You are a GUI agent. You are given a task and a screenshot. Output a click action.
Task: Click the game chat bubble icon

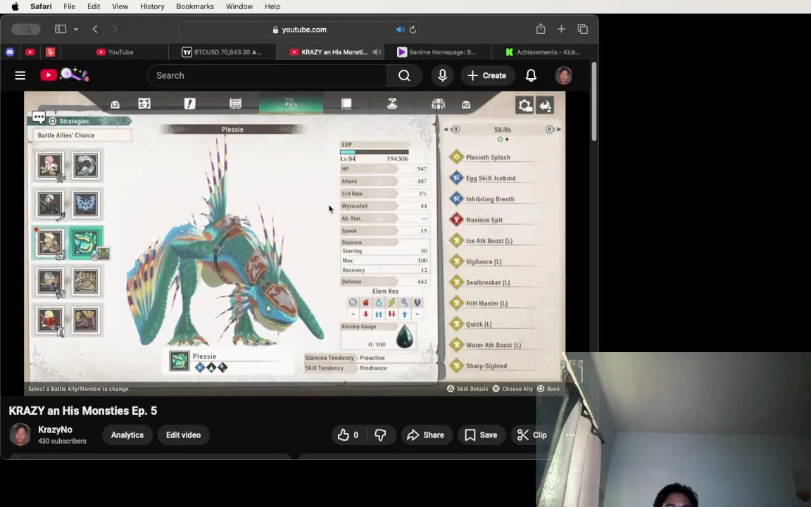[39, 118]
